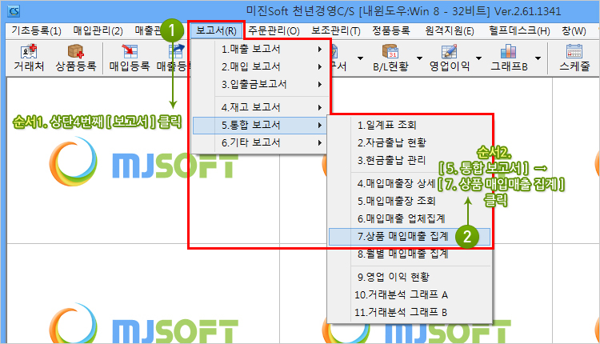
Task: Expand the 1.매출 보고서 submenu
Action: [x=261, y=49]
